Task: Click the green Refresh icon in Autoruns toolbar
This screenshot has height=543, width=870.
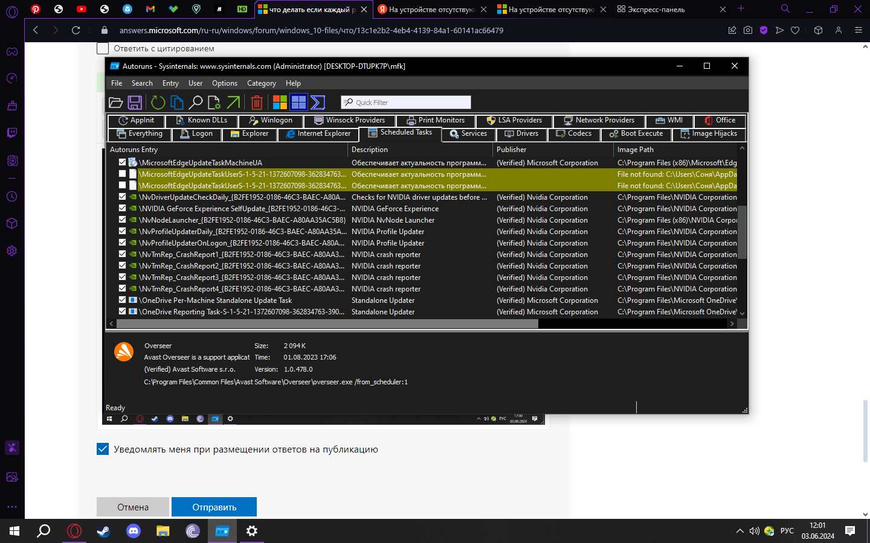Action: pos(158,103)
